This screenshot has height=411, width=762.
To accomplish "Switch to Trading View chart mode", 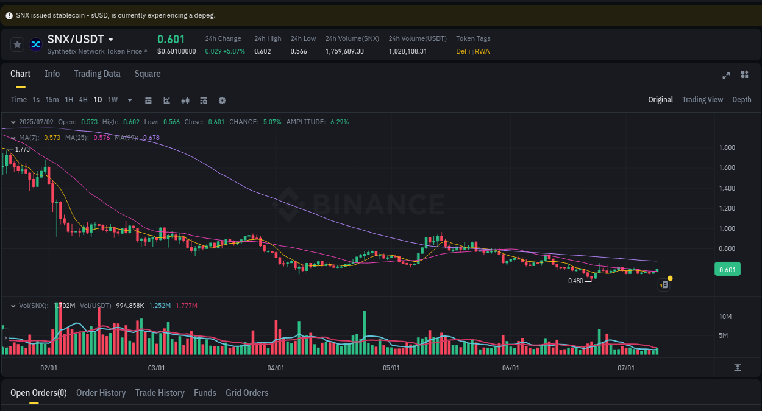I will click(x=702, y=99).
